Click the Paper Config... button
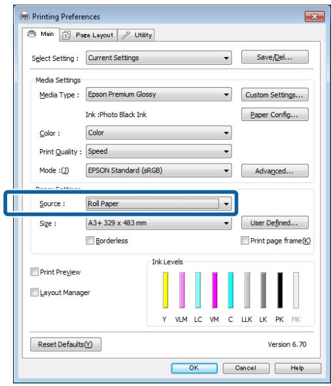This screenshot has width=331, height=386. 275,114
